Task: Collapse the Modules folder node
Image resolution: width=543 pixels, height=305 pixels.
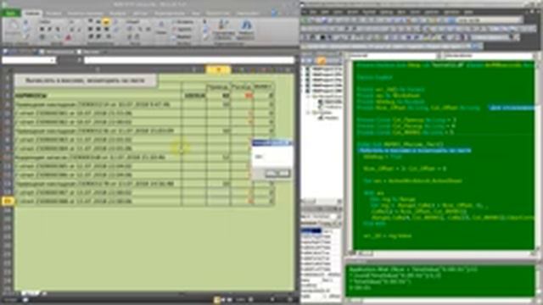Action: (307, 113)
